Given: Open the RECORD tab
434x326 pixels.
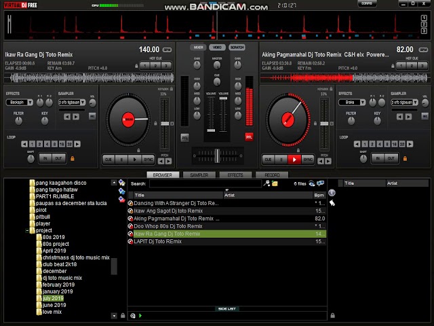Looking at the screenshot, I should (x=272, y=175).
